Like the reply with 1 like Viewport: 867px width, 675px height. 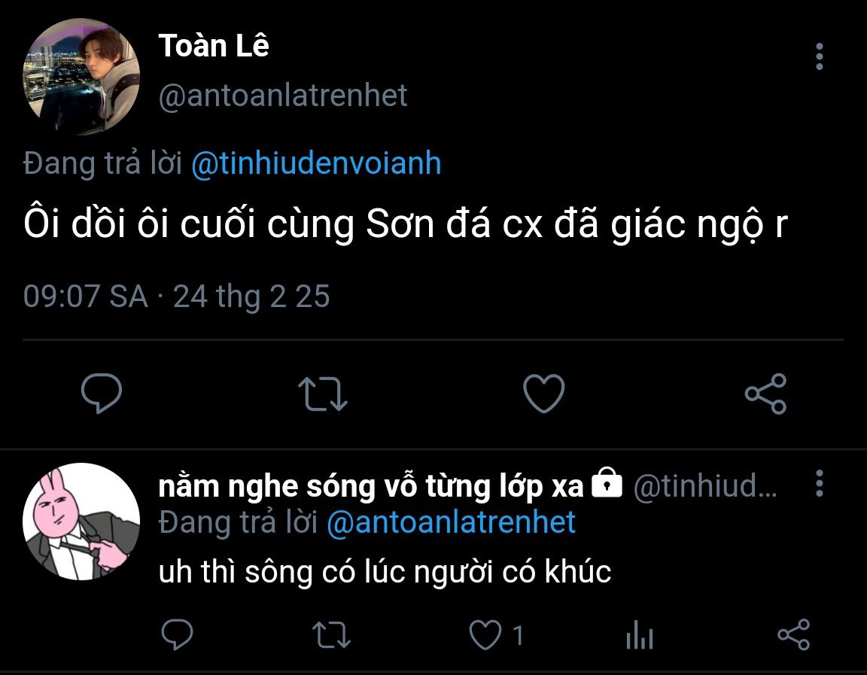(x=486, y=636)
